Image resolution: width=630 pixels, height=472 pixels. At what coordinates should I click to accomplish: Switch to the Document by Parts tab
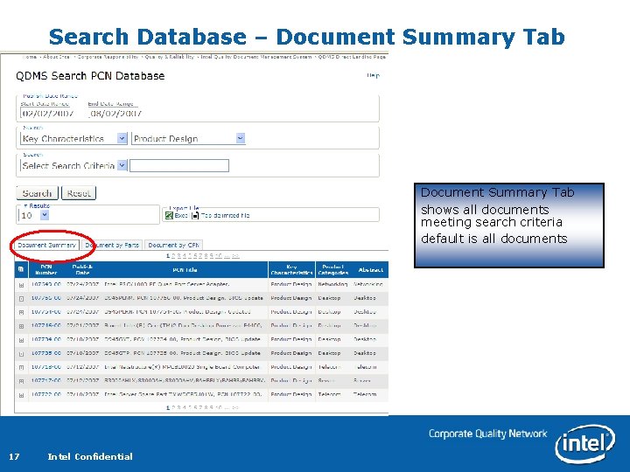click(x=112, y=245)
